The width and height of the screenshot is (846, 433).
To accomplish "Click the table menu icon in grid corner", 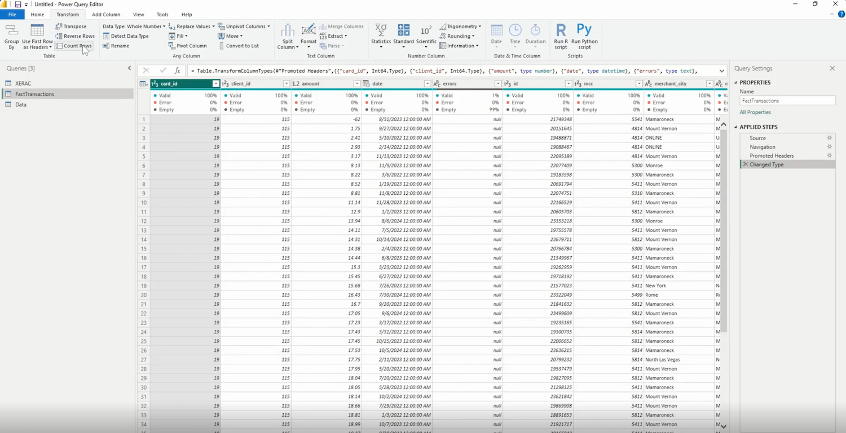I will click(143, 84).
